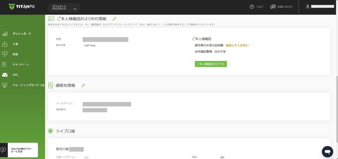The height and width of the screenshot is (159, 338).
Task: Click Titan FX introducing broker banner
Action: pos(19,150)
